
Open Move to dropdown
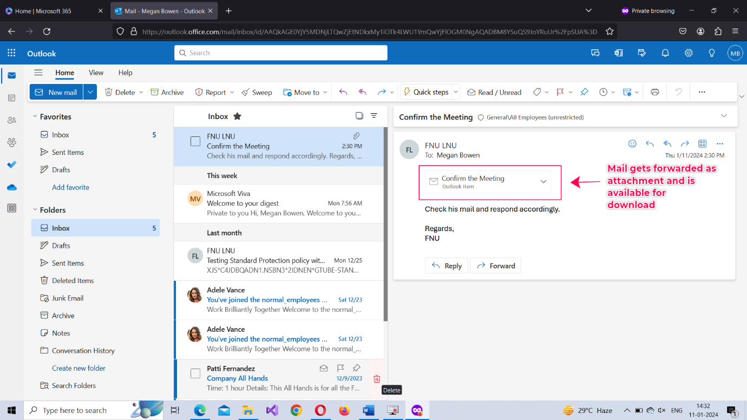325,92
